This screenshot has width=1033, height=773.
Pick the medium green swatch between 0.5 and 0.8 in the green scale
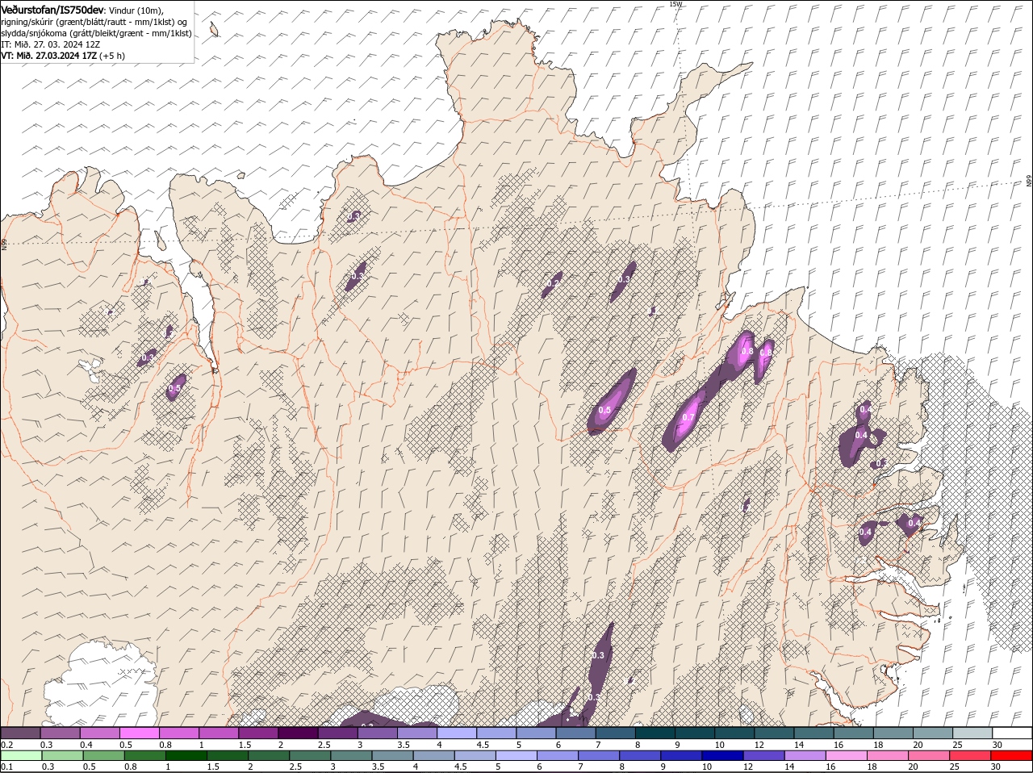[x=104, y=756]
